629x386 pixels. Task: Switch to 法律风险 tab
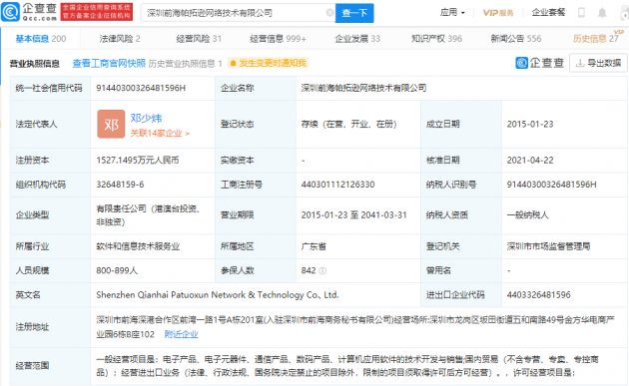[120, 39]
